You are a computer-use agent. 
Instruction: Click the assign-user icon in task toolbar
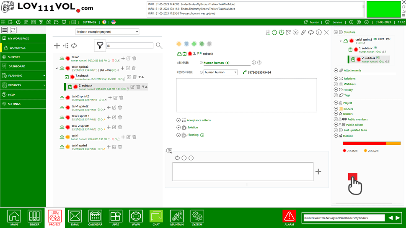tap(267, 32)
